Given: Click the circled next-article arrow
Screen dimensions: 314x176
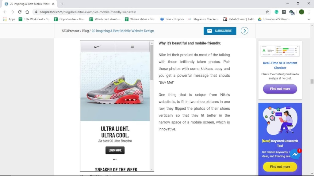Looking at the screenshot, I should 244,31.
